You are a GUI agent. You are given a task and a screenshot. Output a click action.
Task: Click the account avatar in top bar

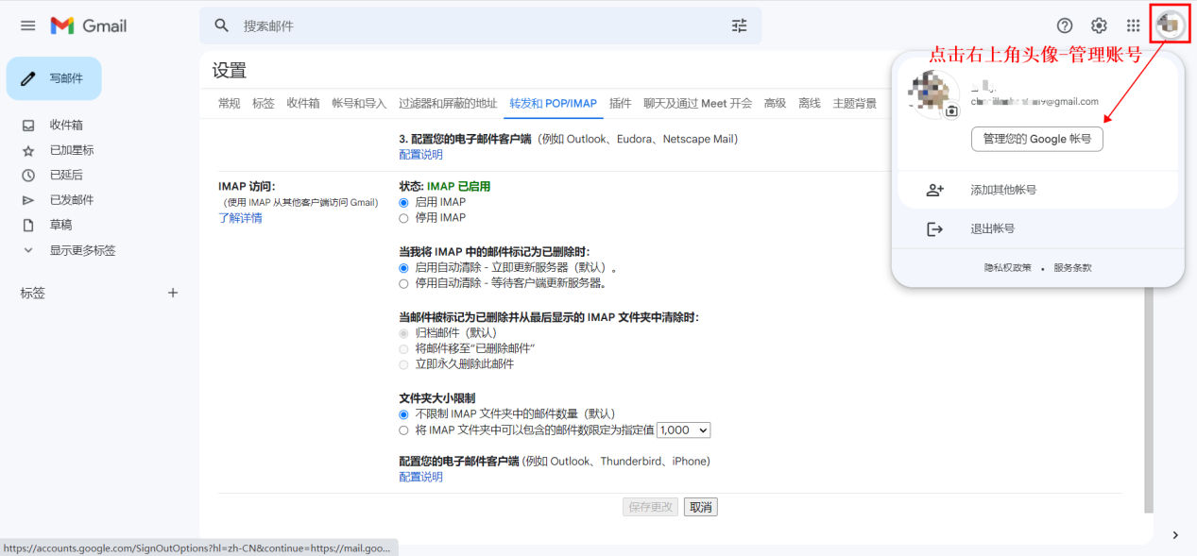click(x=1171, y=25)
